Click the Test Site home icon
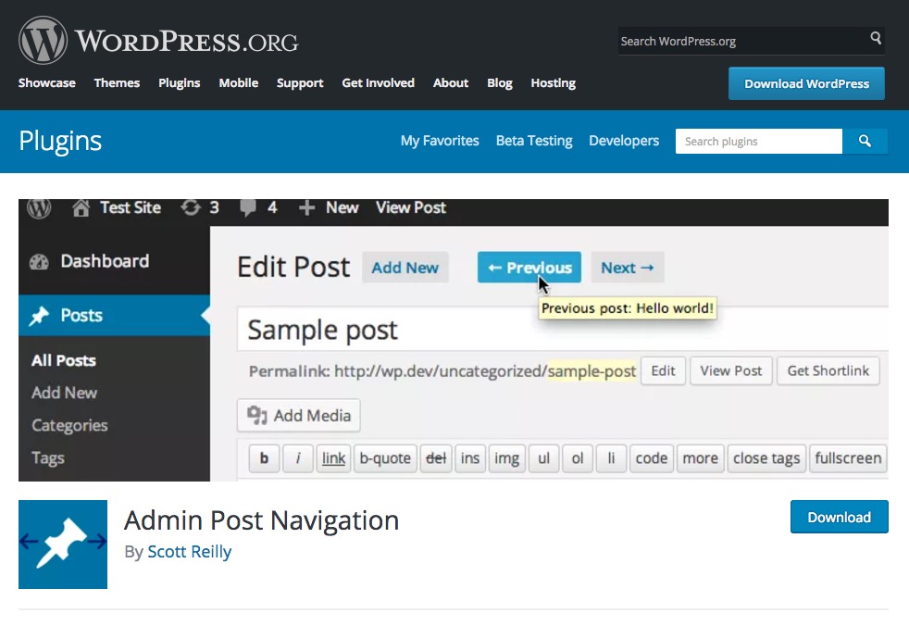The width and height of the screenshot is (909, 626). click(81, 207)
